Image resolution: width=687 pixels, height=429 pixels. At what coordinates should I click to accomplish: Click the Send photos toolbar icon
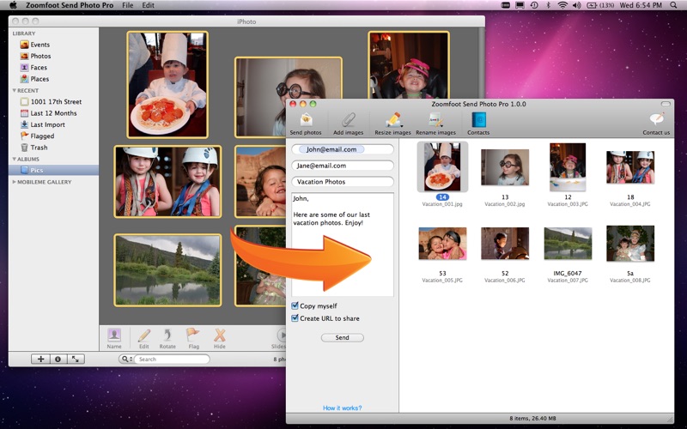coord(306,124)
